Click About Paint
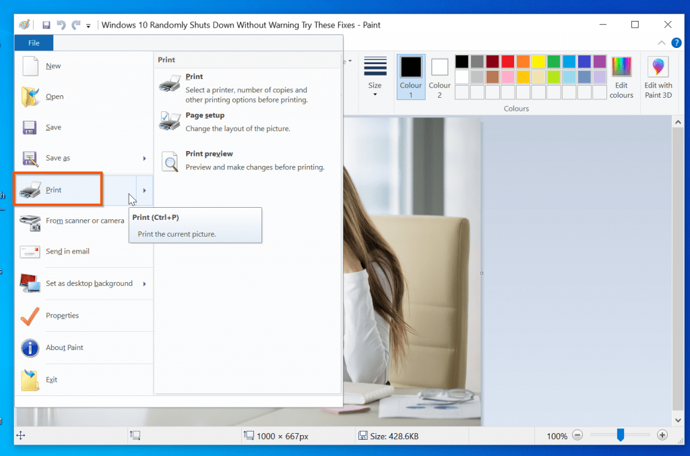 (x=65, y=347)
